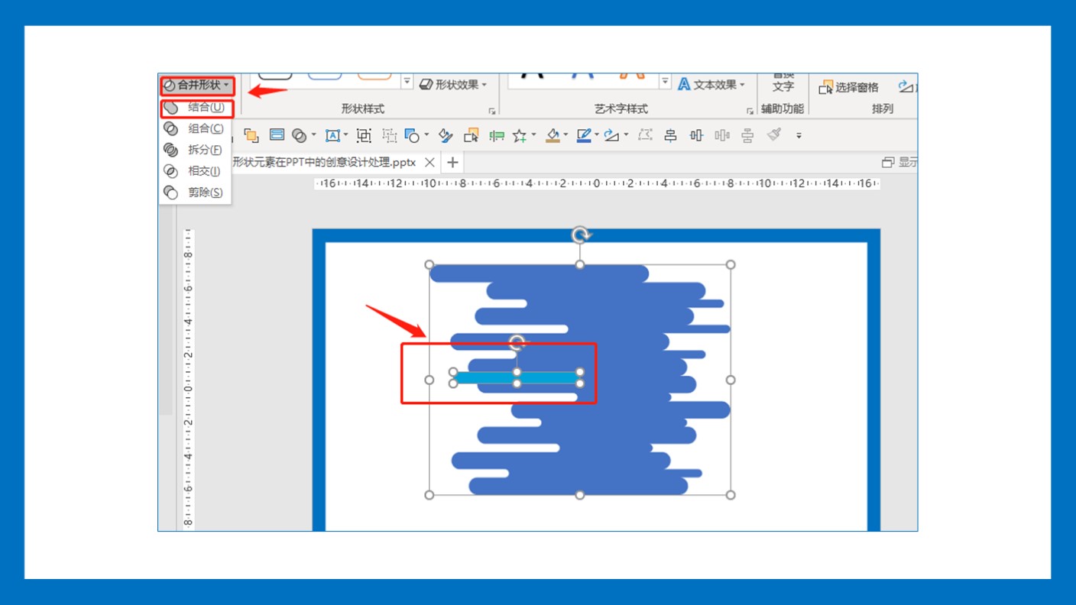The width and height of the screenshot is (1076, 605).
Task: Click the insert shapes icon
Action: coord(412,136)
